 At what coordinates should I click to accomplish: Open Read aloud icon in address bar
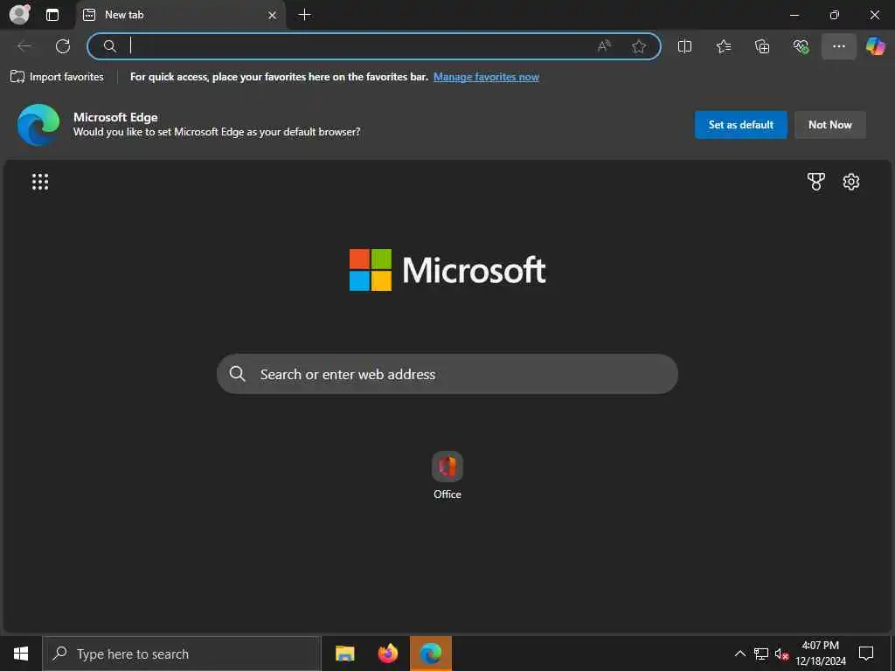(x=604, y=46)
